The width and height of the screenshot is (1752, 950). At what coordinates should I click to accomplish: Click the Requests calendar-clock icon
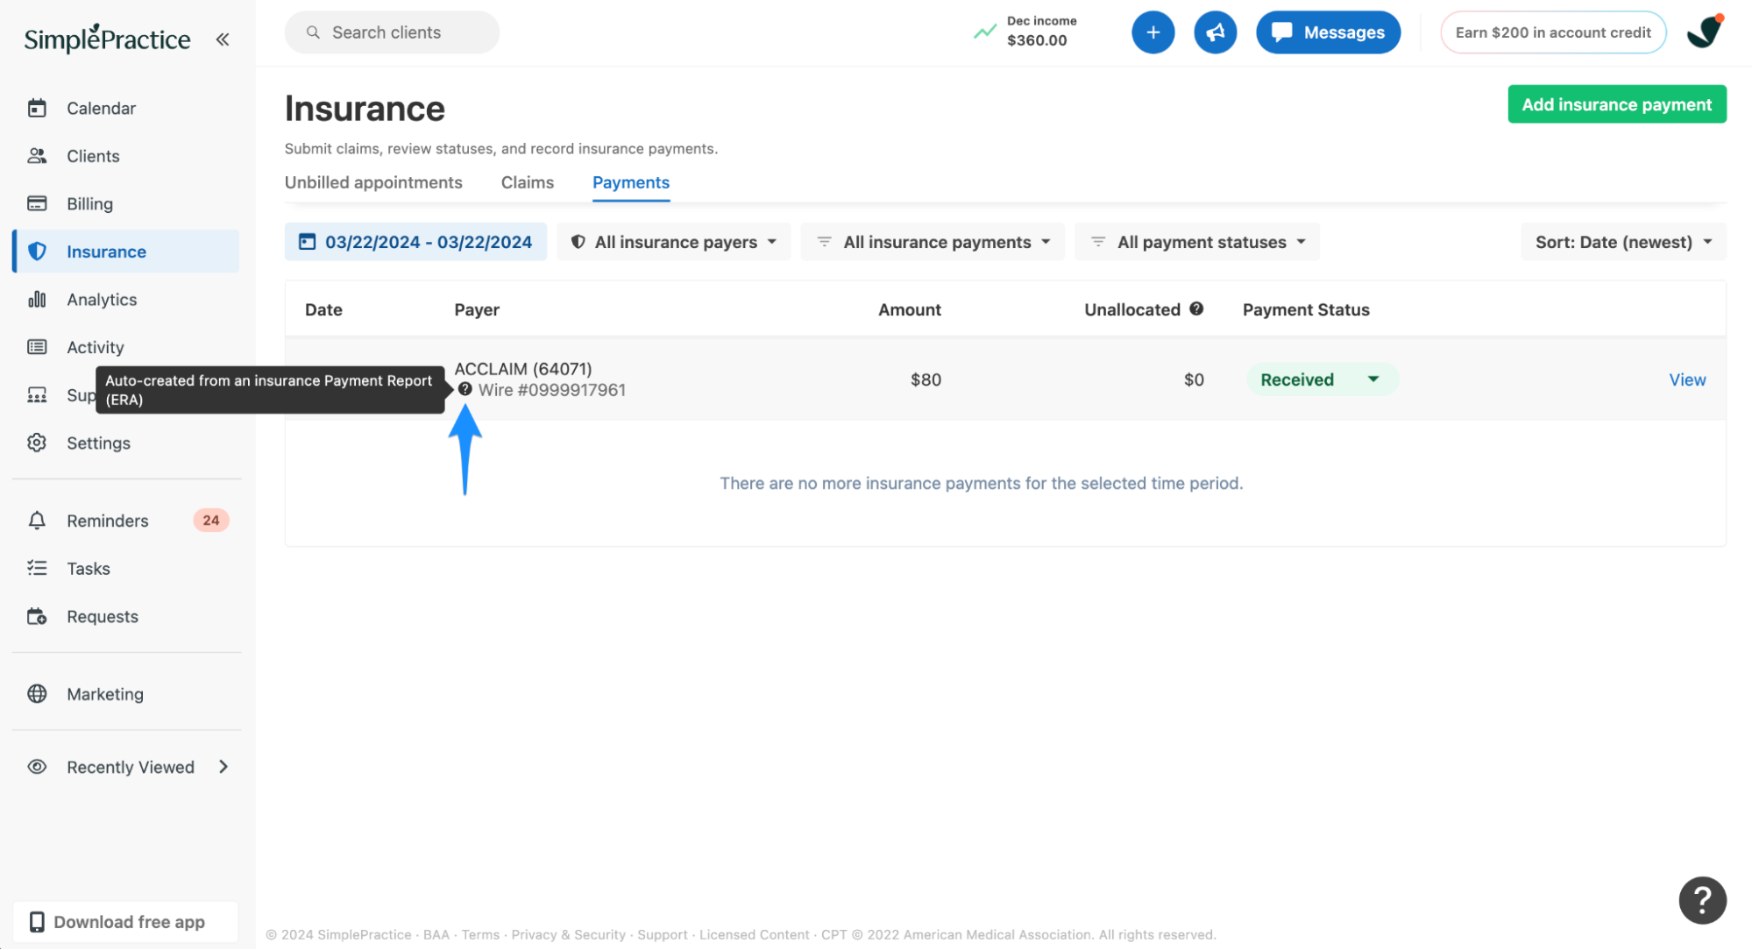37,616
